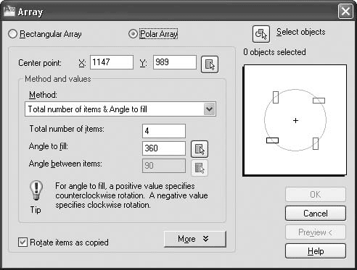Click the Cancel button
Image resolution: width=357 pixels, height=270 pixels.
[x=316, y=213]
